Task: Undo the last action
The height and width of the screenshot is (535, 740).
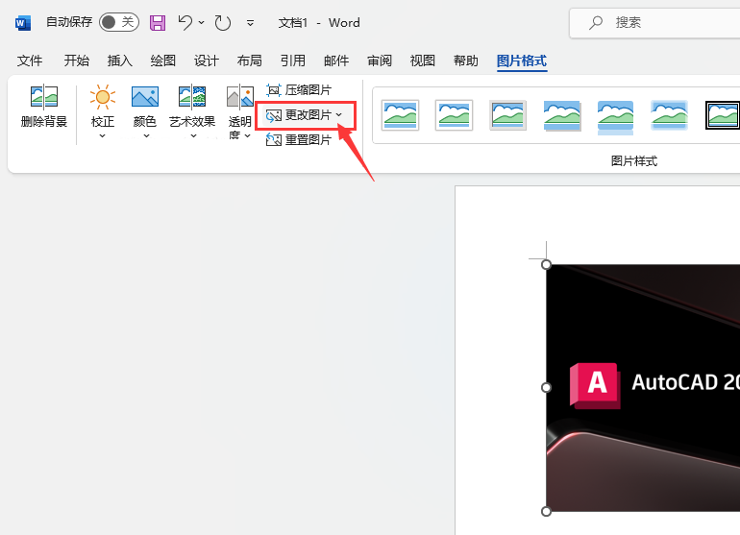Action: [x=185, y=22]
